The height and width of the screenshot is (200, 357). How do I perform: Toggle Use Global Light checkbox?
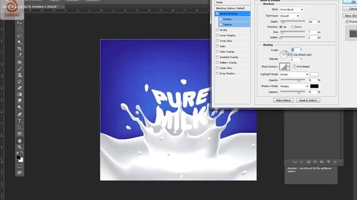292,54
